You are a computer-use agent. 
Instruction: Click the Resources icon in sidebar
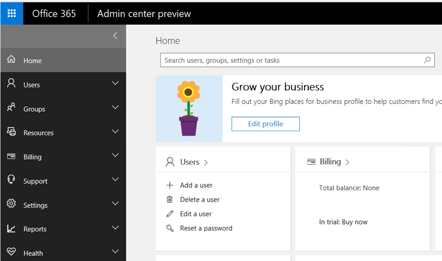11,131
